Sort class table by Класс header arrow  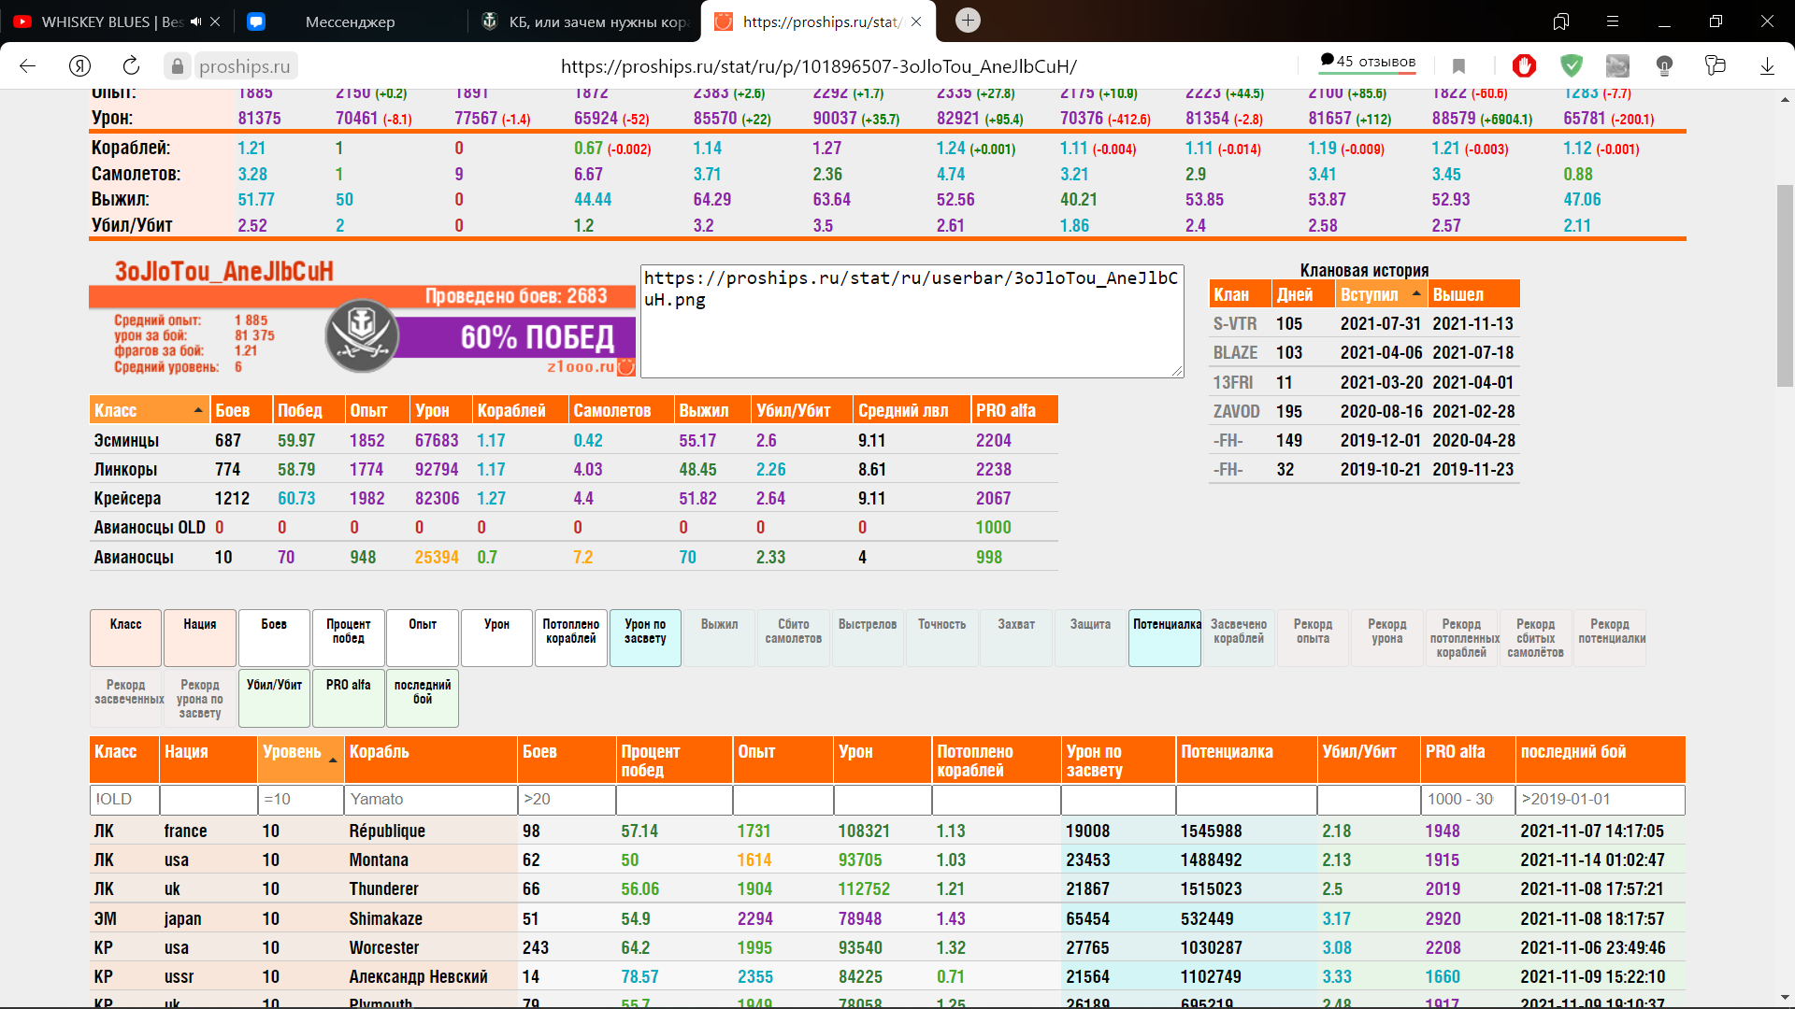198,410
